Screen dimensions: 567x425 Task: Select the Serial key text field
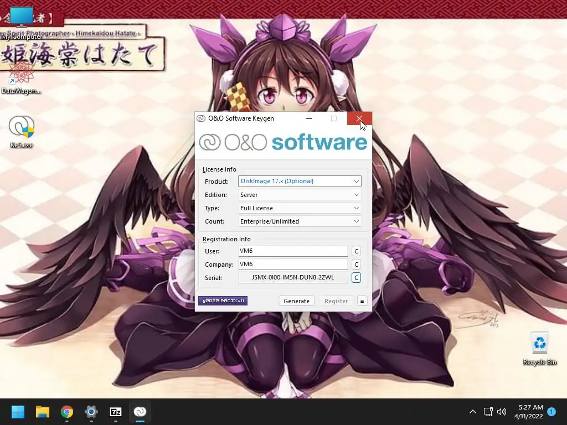point(293,278)
